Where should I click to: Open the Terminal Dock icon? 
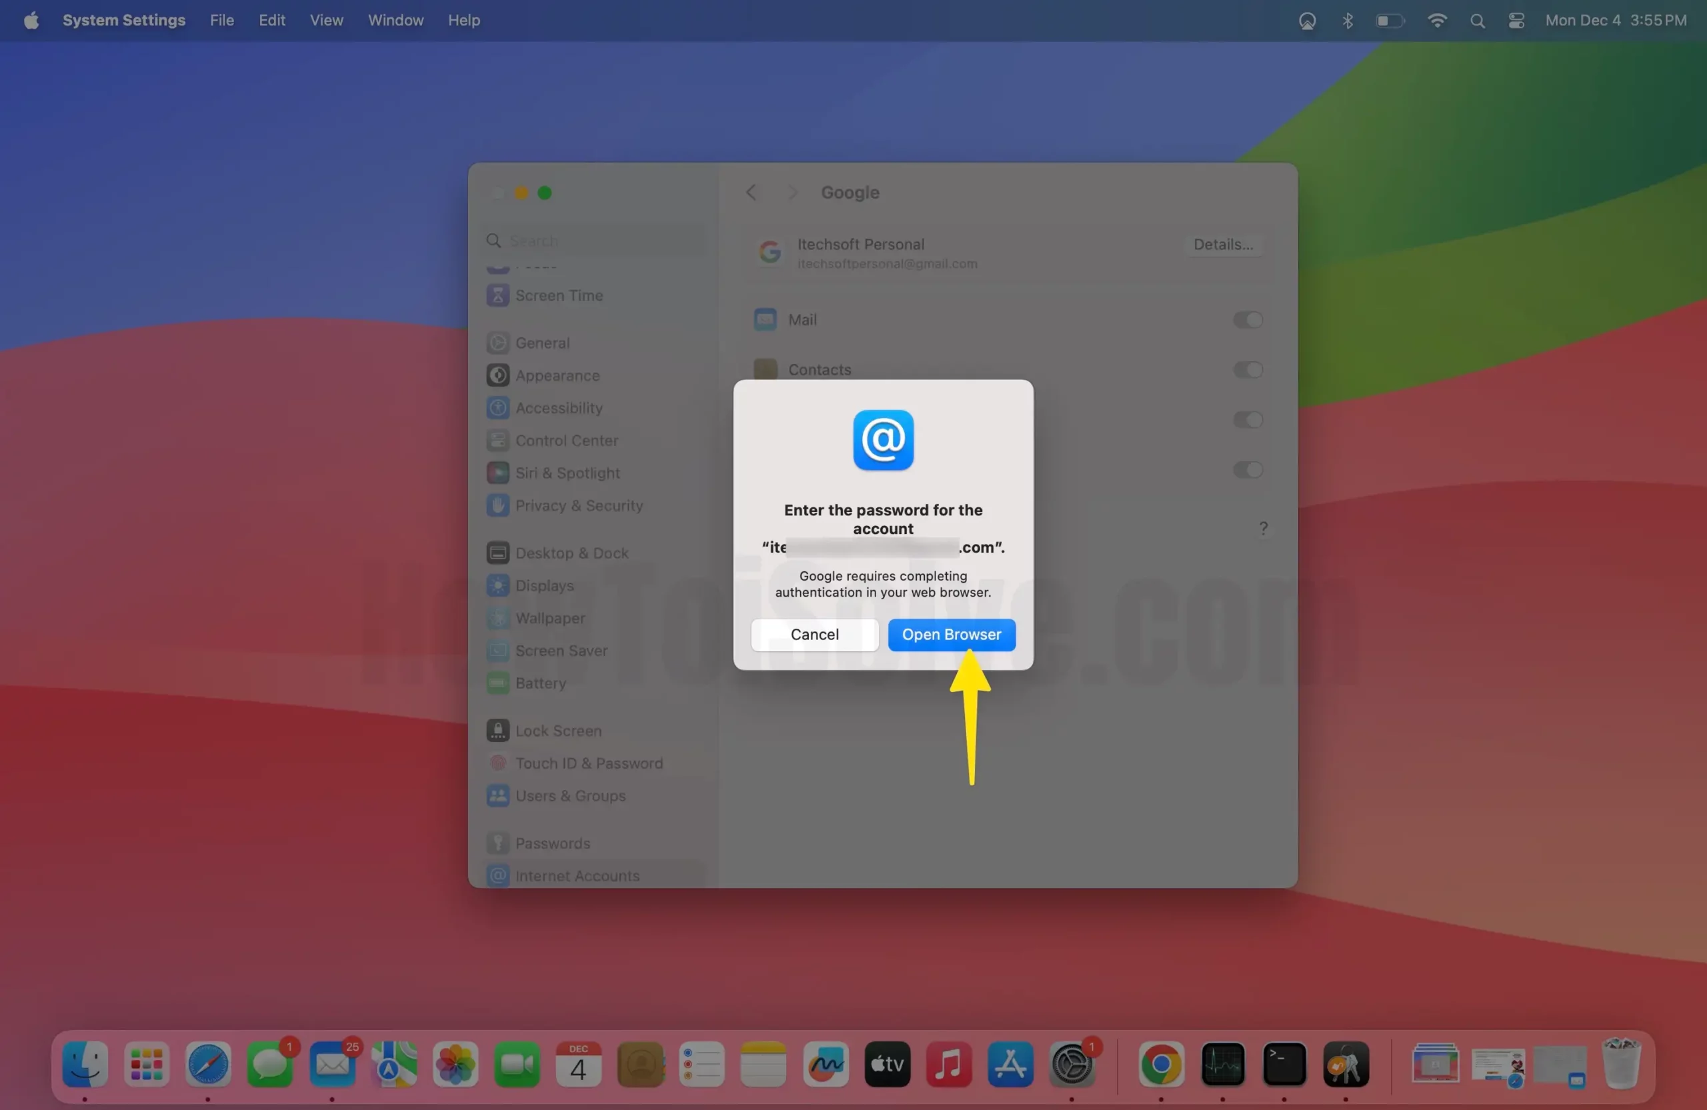click(1284, 1064)
